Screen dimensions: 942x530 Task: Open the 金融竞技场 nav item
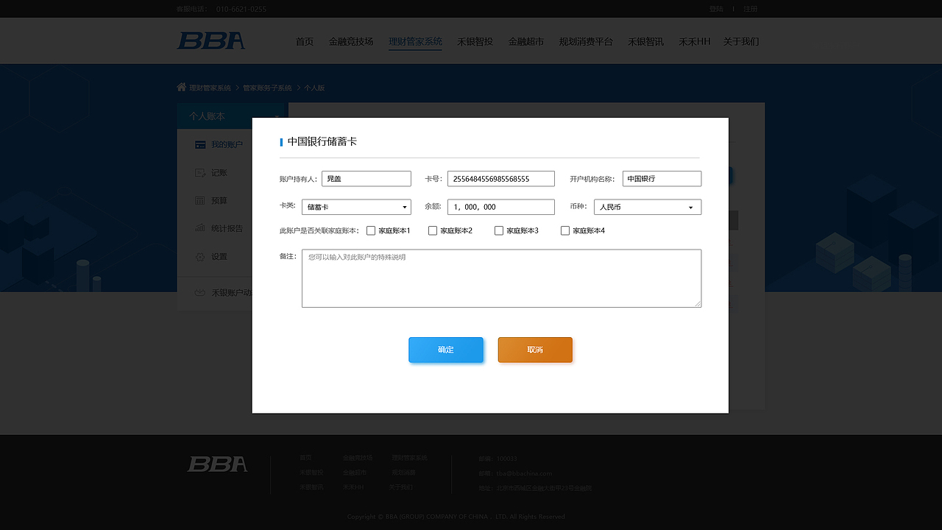tap(351, 41)
